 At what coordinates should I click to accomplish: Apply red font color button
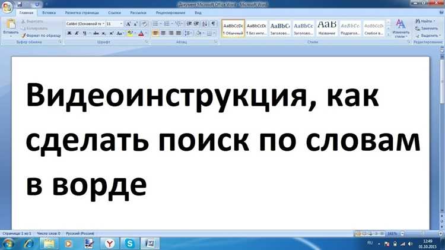(x=141, y=33)
